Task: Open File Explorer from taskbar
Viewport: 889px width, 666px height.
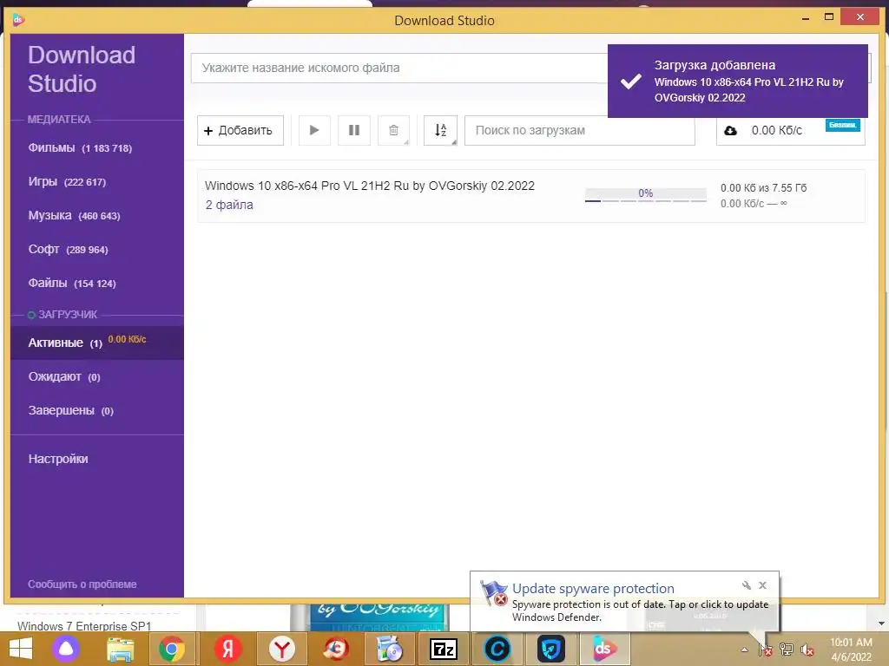Action: pyautogui.click(x=120, y=649)
